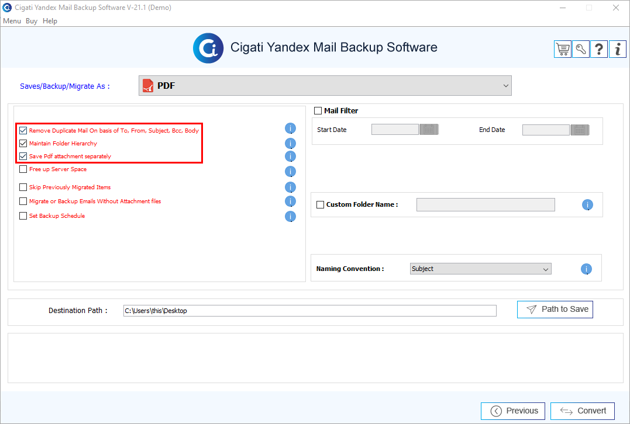Click the Cigati logo in the header
The width and height of the screenshot is (630, 424).
pos(208,48)
